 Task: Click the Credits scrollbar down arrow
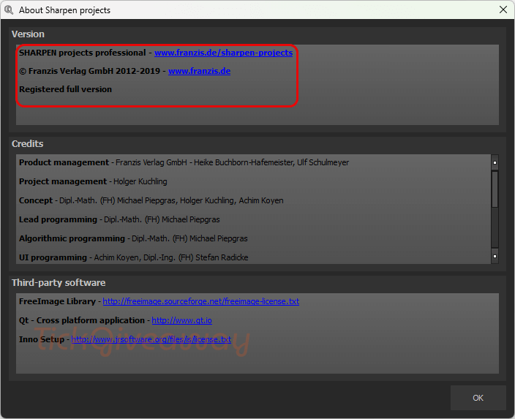point(495,256)
